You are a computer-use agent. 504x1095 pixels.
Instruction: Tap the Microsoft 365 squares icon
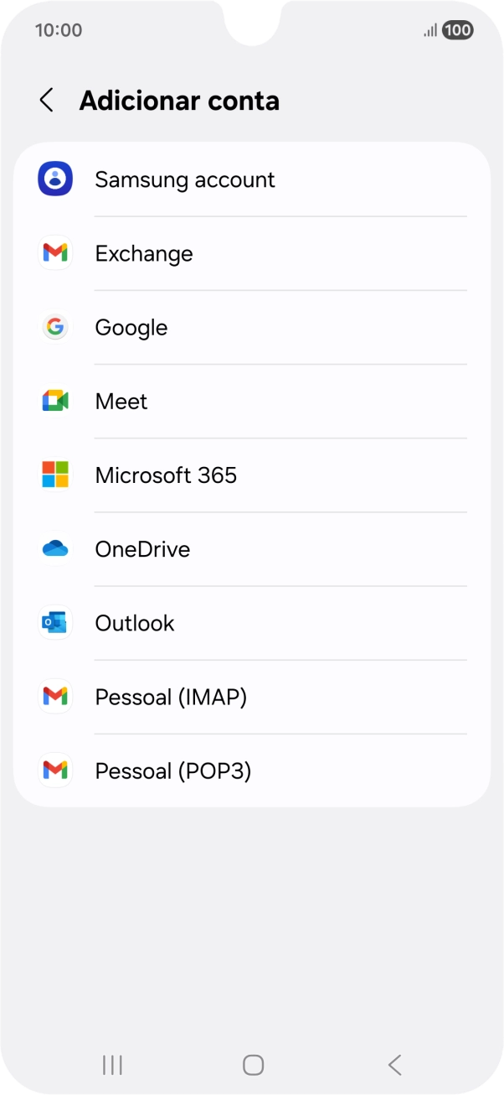tap(55, 475)
